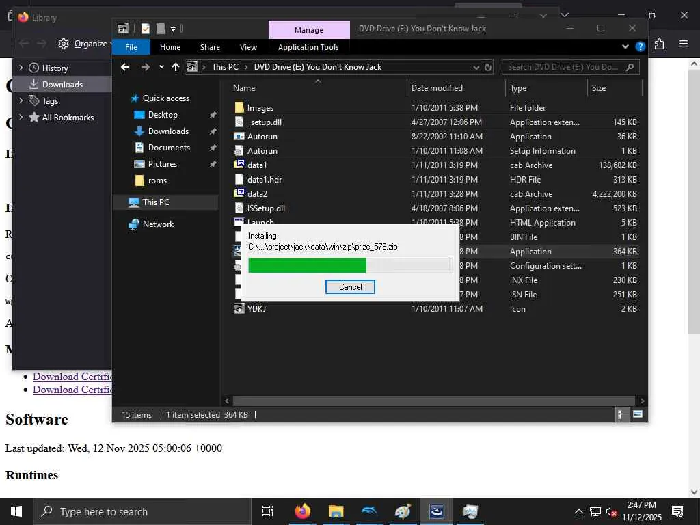Click the Forward arrow in Explorer
The width and height of the screenshot is (700, 525).
point(145,67)
